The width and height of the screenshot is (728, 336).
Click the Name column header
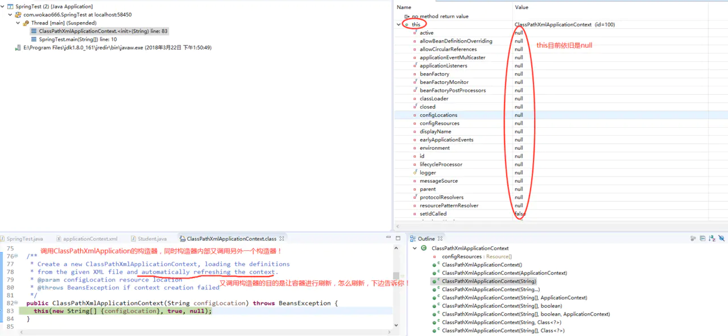(404, 7)
